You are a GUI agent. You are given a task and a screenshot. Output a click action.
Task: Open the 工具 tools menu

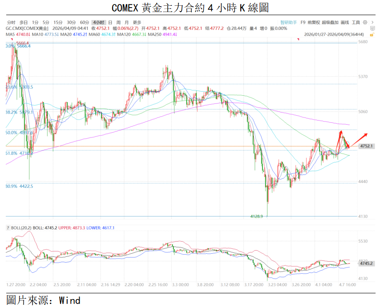tap(356, 22)
